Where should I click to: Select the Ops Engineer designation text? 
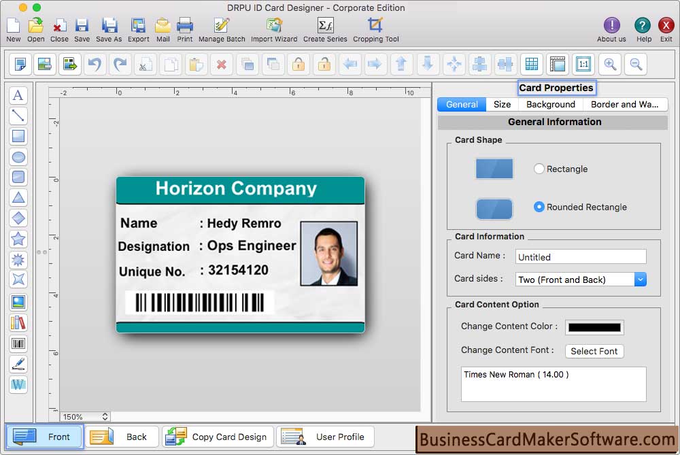(x=252, y=246)
